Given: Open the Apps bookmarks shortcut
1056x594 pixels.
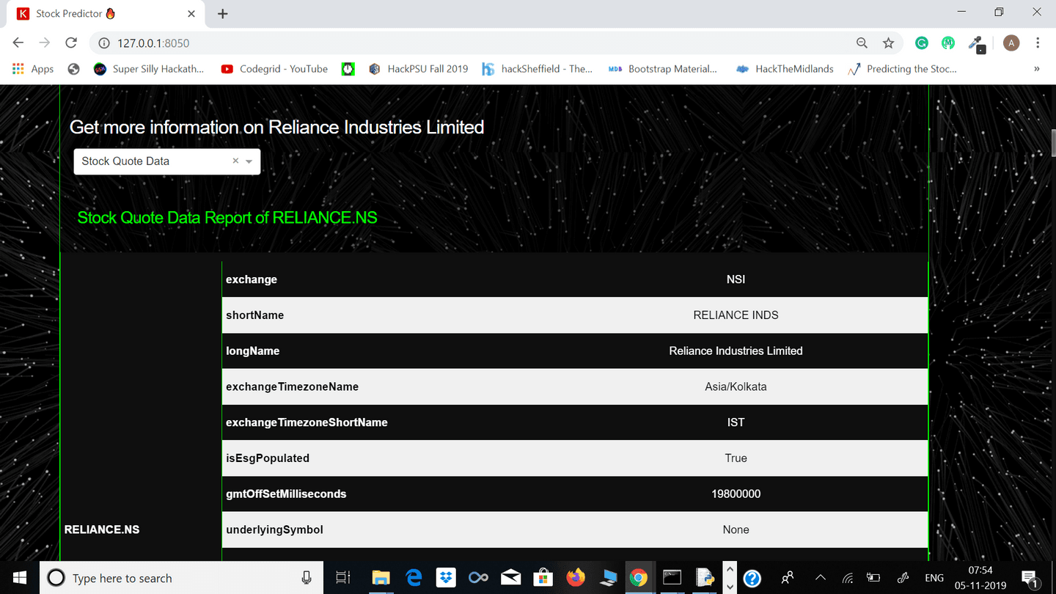Looking at the screenshot, I should click(x=34, y=69).
